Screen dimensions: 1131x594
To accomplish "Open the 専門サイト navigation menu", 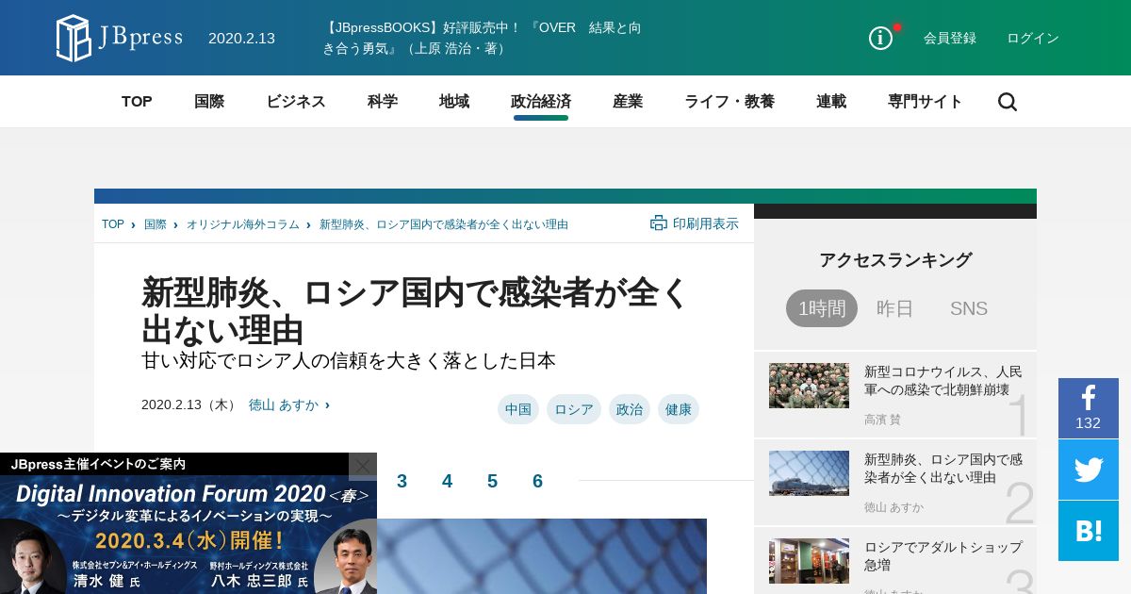I will click(x=926, y=102).
